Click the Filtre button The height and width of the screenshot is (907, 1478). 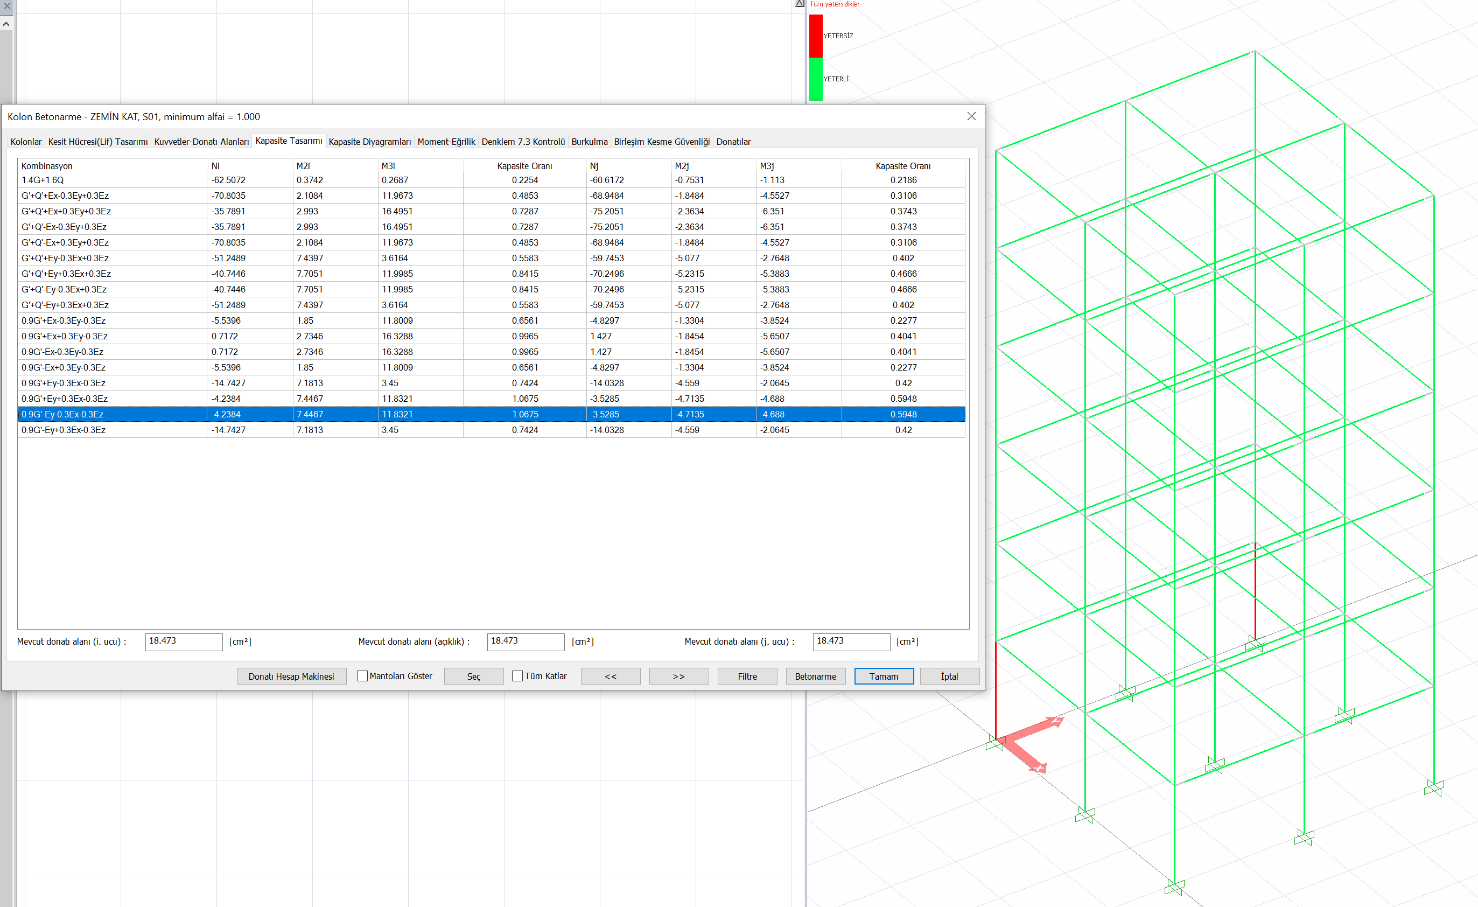[747, 676]
